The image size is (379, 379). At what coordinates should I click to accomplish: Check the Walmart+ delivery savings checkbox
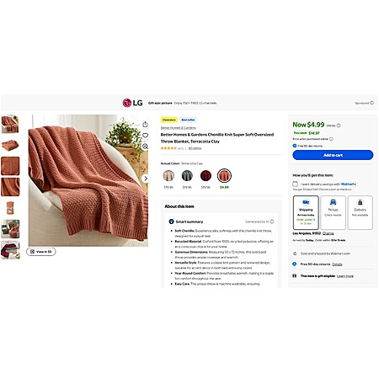coord(295,184)
